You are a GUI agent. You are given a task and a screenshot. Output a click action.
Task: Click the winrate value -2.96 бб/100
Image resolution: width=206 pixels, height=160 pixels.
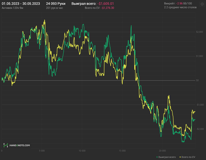coord(184,4)
